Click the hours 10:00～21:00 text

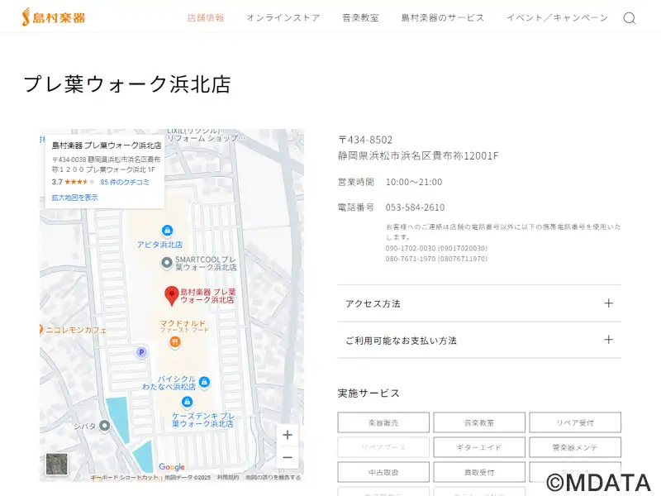414,182
